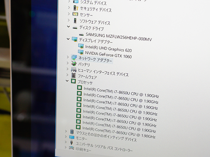Click the human interface devices icon
This screenshot has width=210, height=157.
point(74,69)
